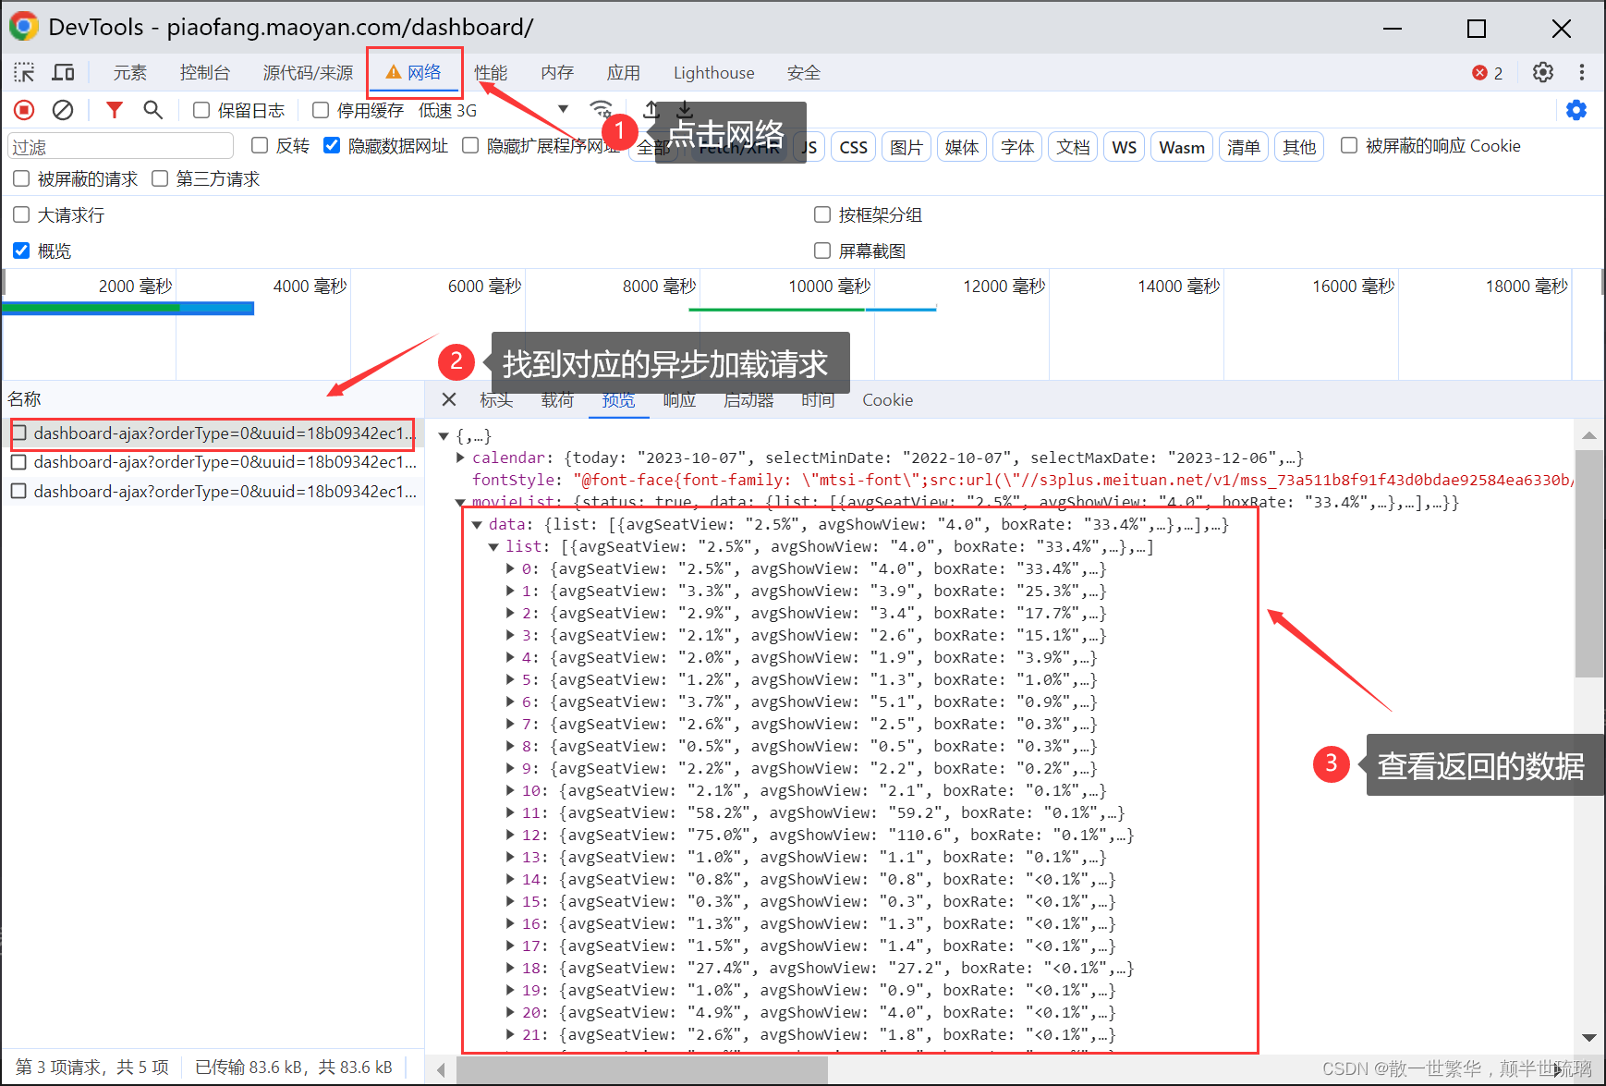Expand list item 18
This screenshot has width=1606, height=1086.
click(x=510, y=968)
